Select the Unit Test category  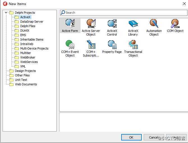[x=21, y=80]
